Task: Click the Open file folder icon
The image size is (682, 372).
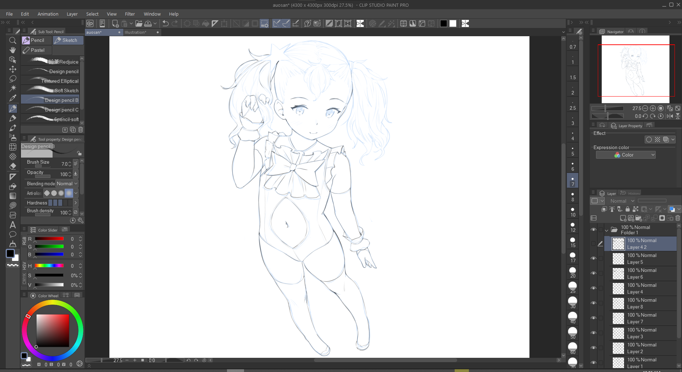Action: 139,23
